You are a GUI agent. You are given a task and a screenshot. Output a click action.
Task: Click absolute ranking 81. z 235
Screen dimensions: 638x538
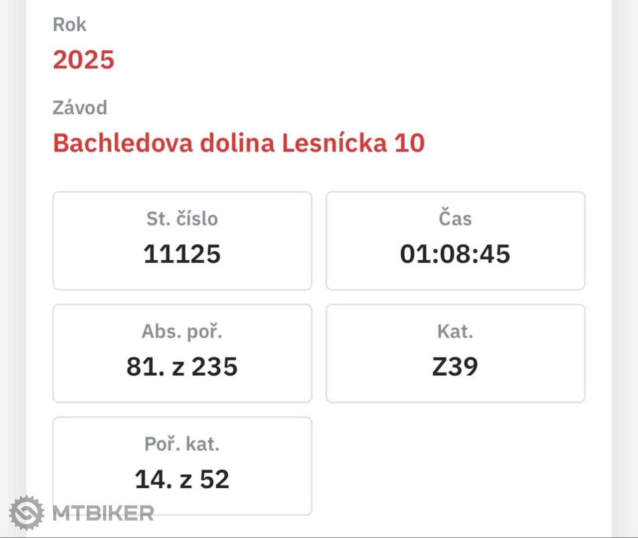pos(182,367)
